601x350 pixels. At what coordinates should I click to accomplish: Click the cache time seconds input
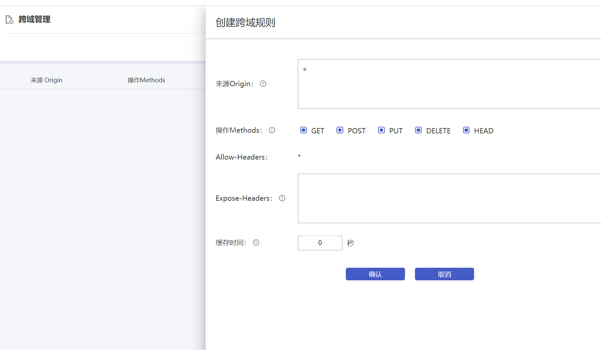tap(320, 243)
